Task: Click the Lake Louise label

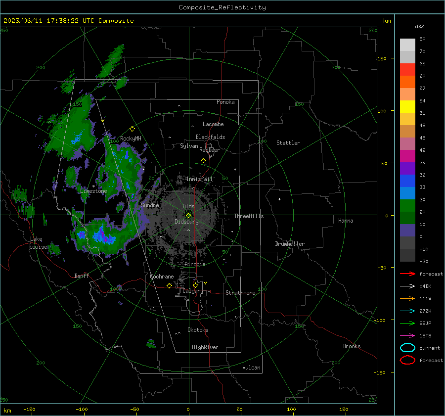Action: coord(39,243)
